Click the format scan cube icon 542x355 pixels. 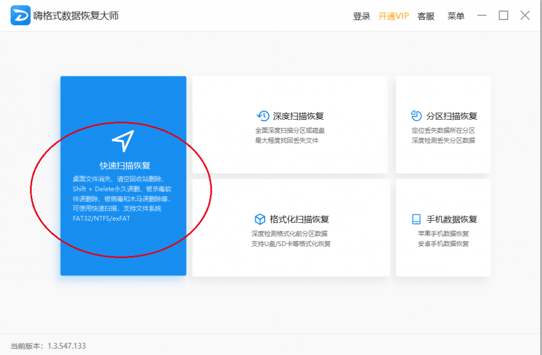259,219
